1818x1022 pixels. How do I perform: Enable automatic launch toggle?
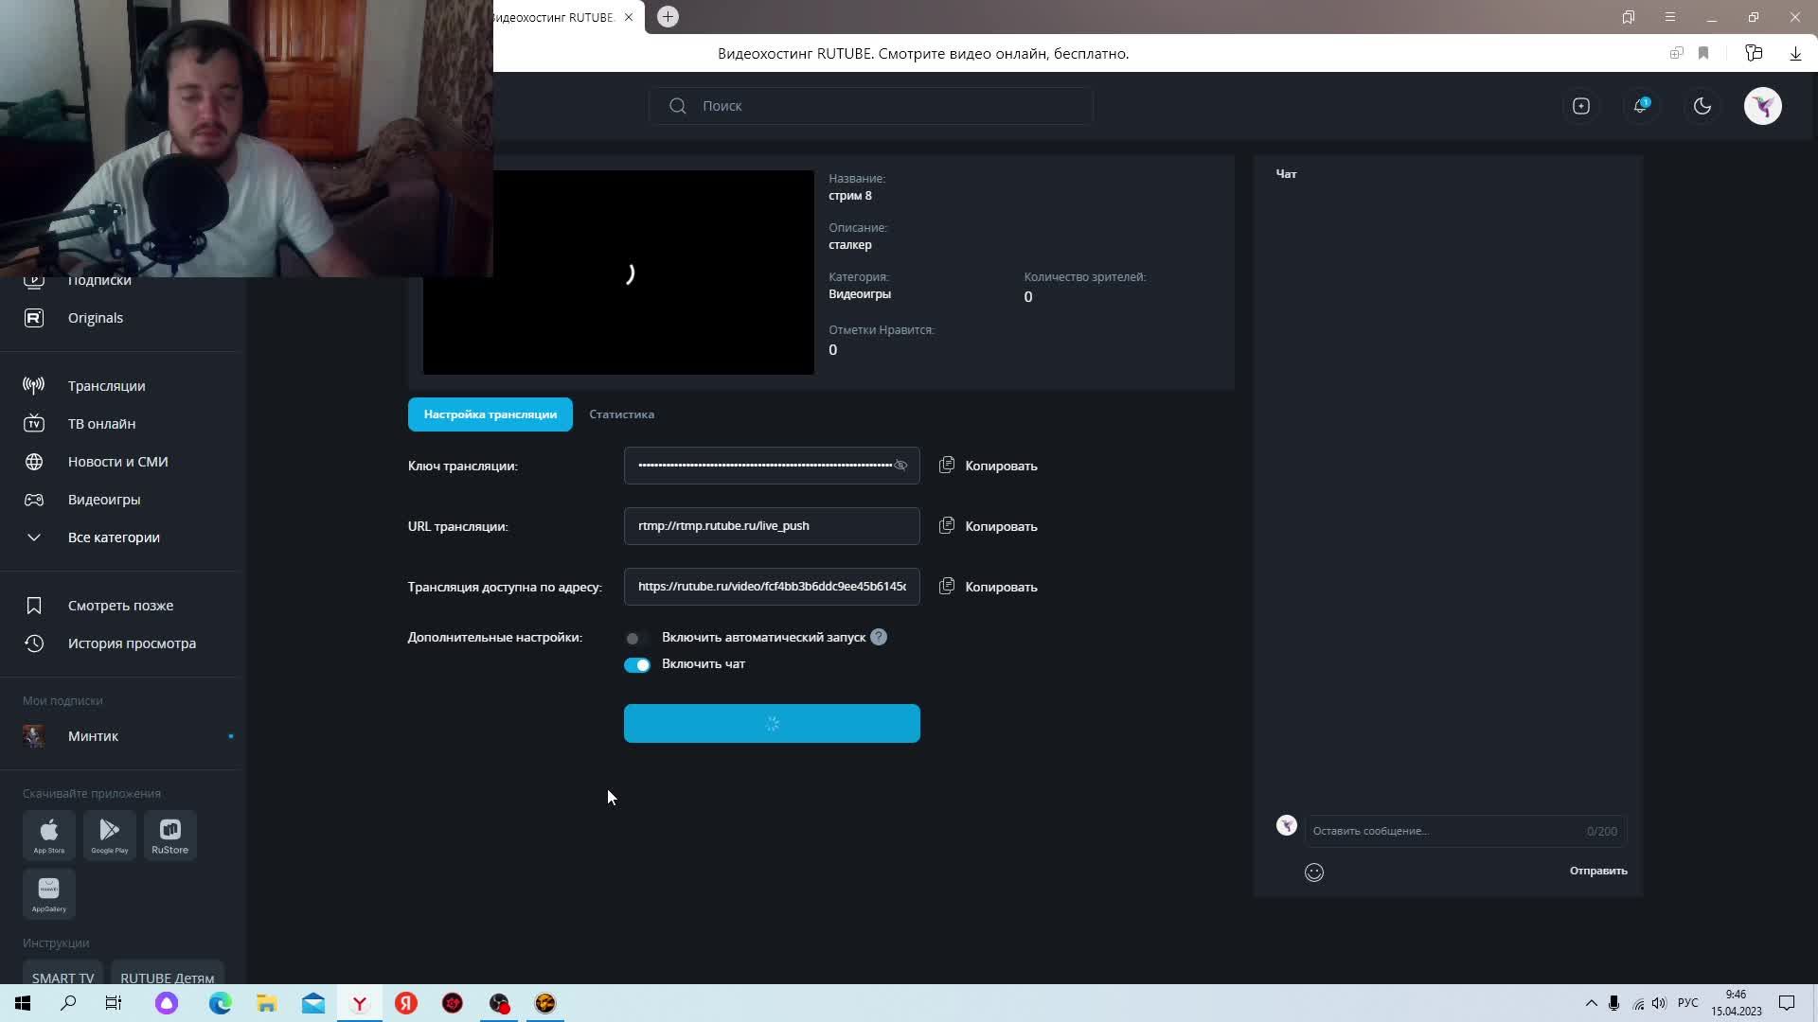pos(636,639)
